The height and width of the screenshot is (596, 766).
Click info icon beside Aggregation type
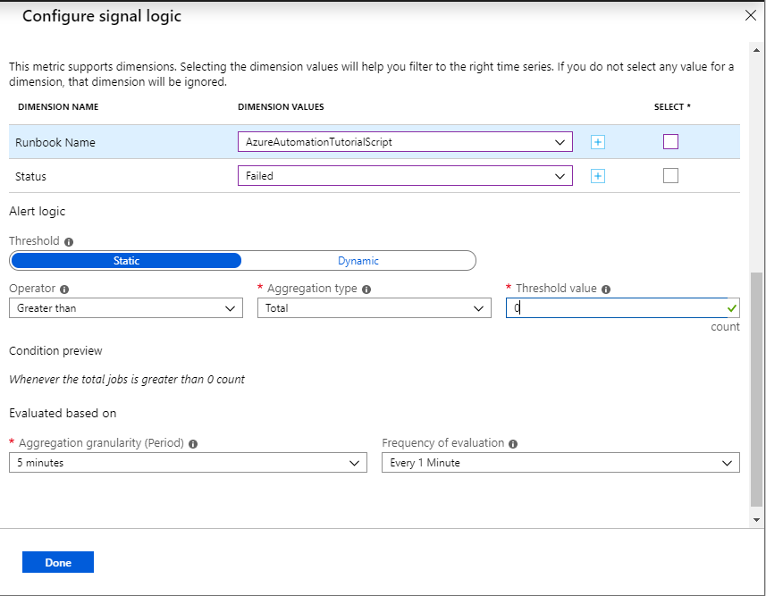click(x=366, y=290)
